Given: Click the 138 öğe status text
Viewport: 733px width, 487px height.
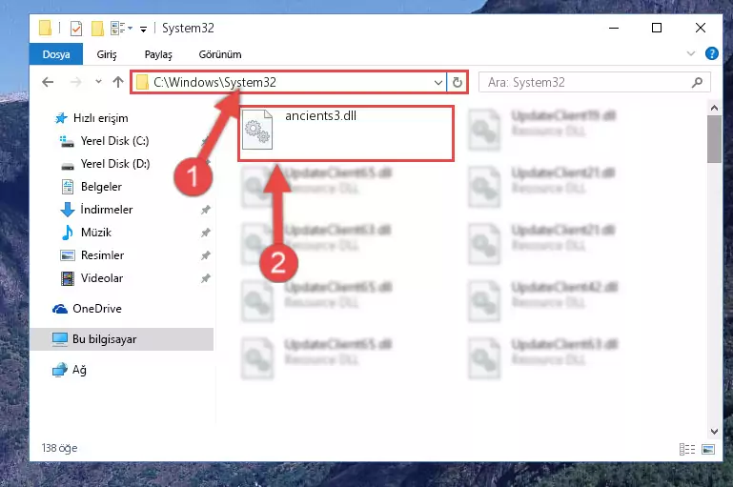Looking at the screenshot, I should 59,448.
